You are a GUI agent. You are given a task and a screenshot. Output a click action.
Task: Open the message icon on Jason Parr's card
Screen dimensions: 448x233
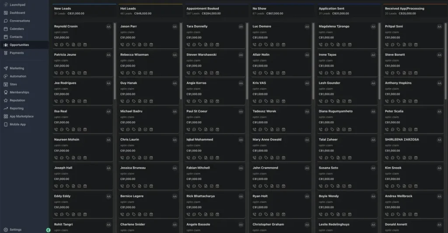128,45
